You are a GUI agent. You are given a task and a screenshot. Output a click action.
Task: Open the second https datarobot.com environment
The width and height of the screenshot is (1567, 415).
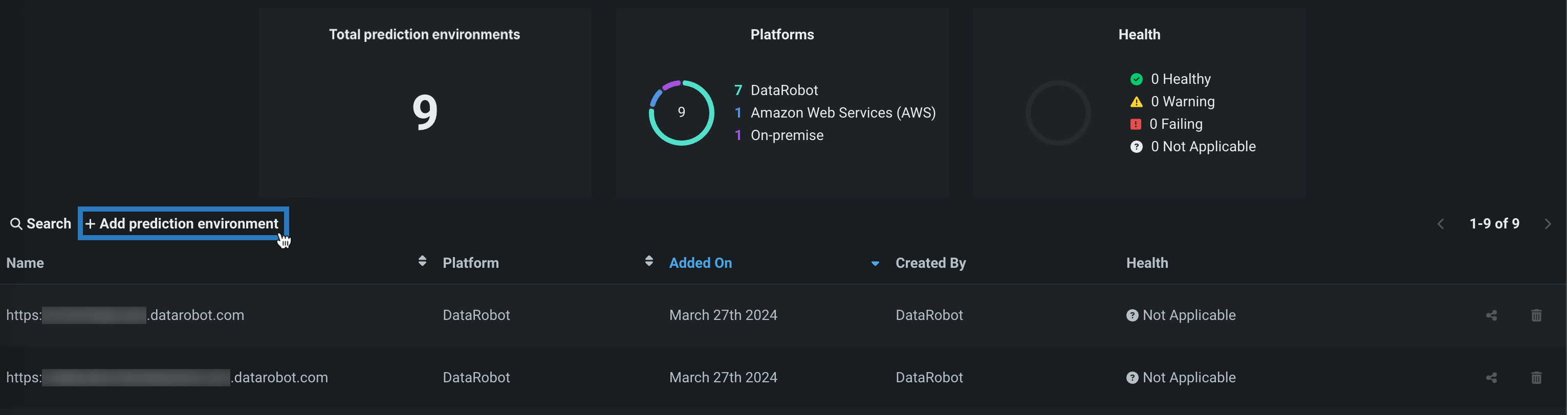[x=167, y=378]
